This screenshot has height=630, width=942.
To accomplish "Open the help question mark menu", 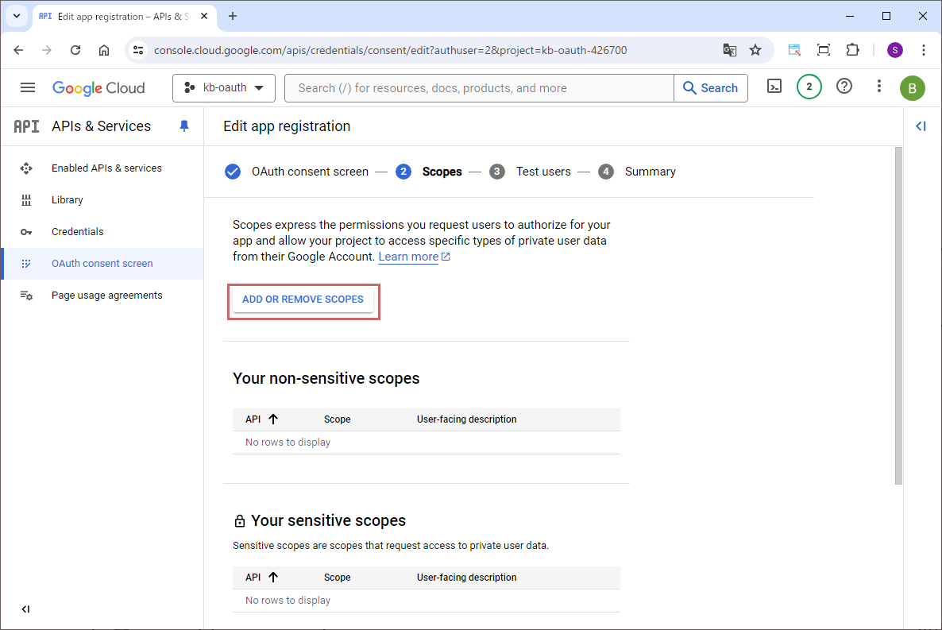I will tap(844, 87).
